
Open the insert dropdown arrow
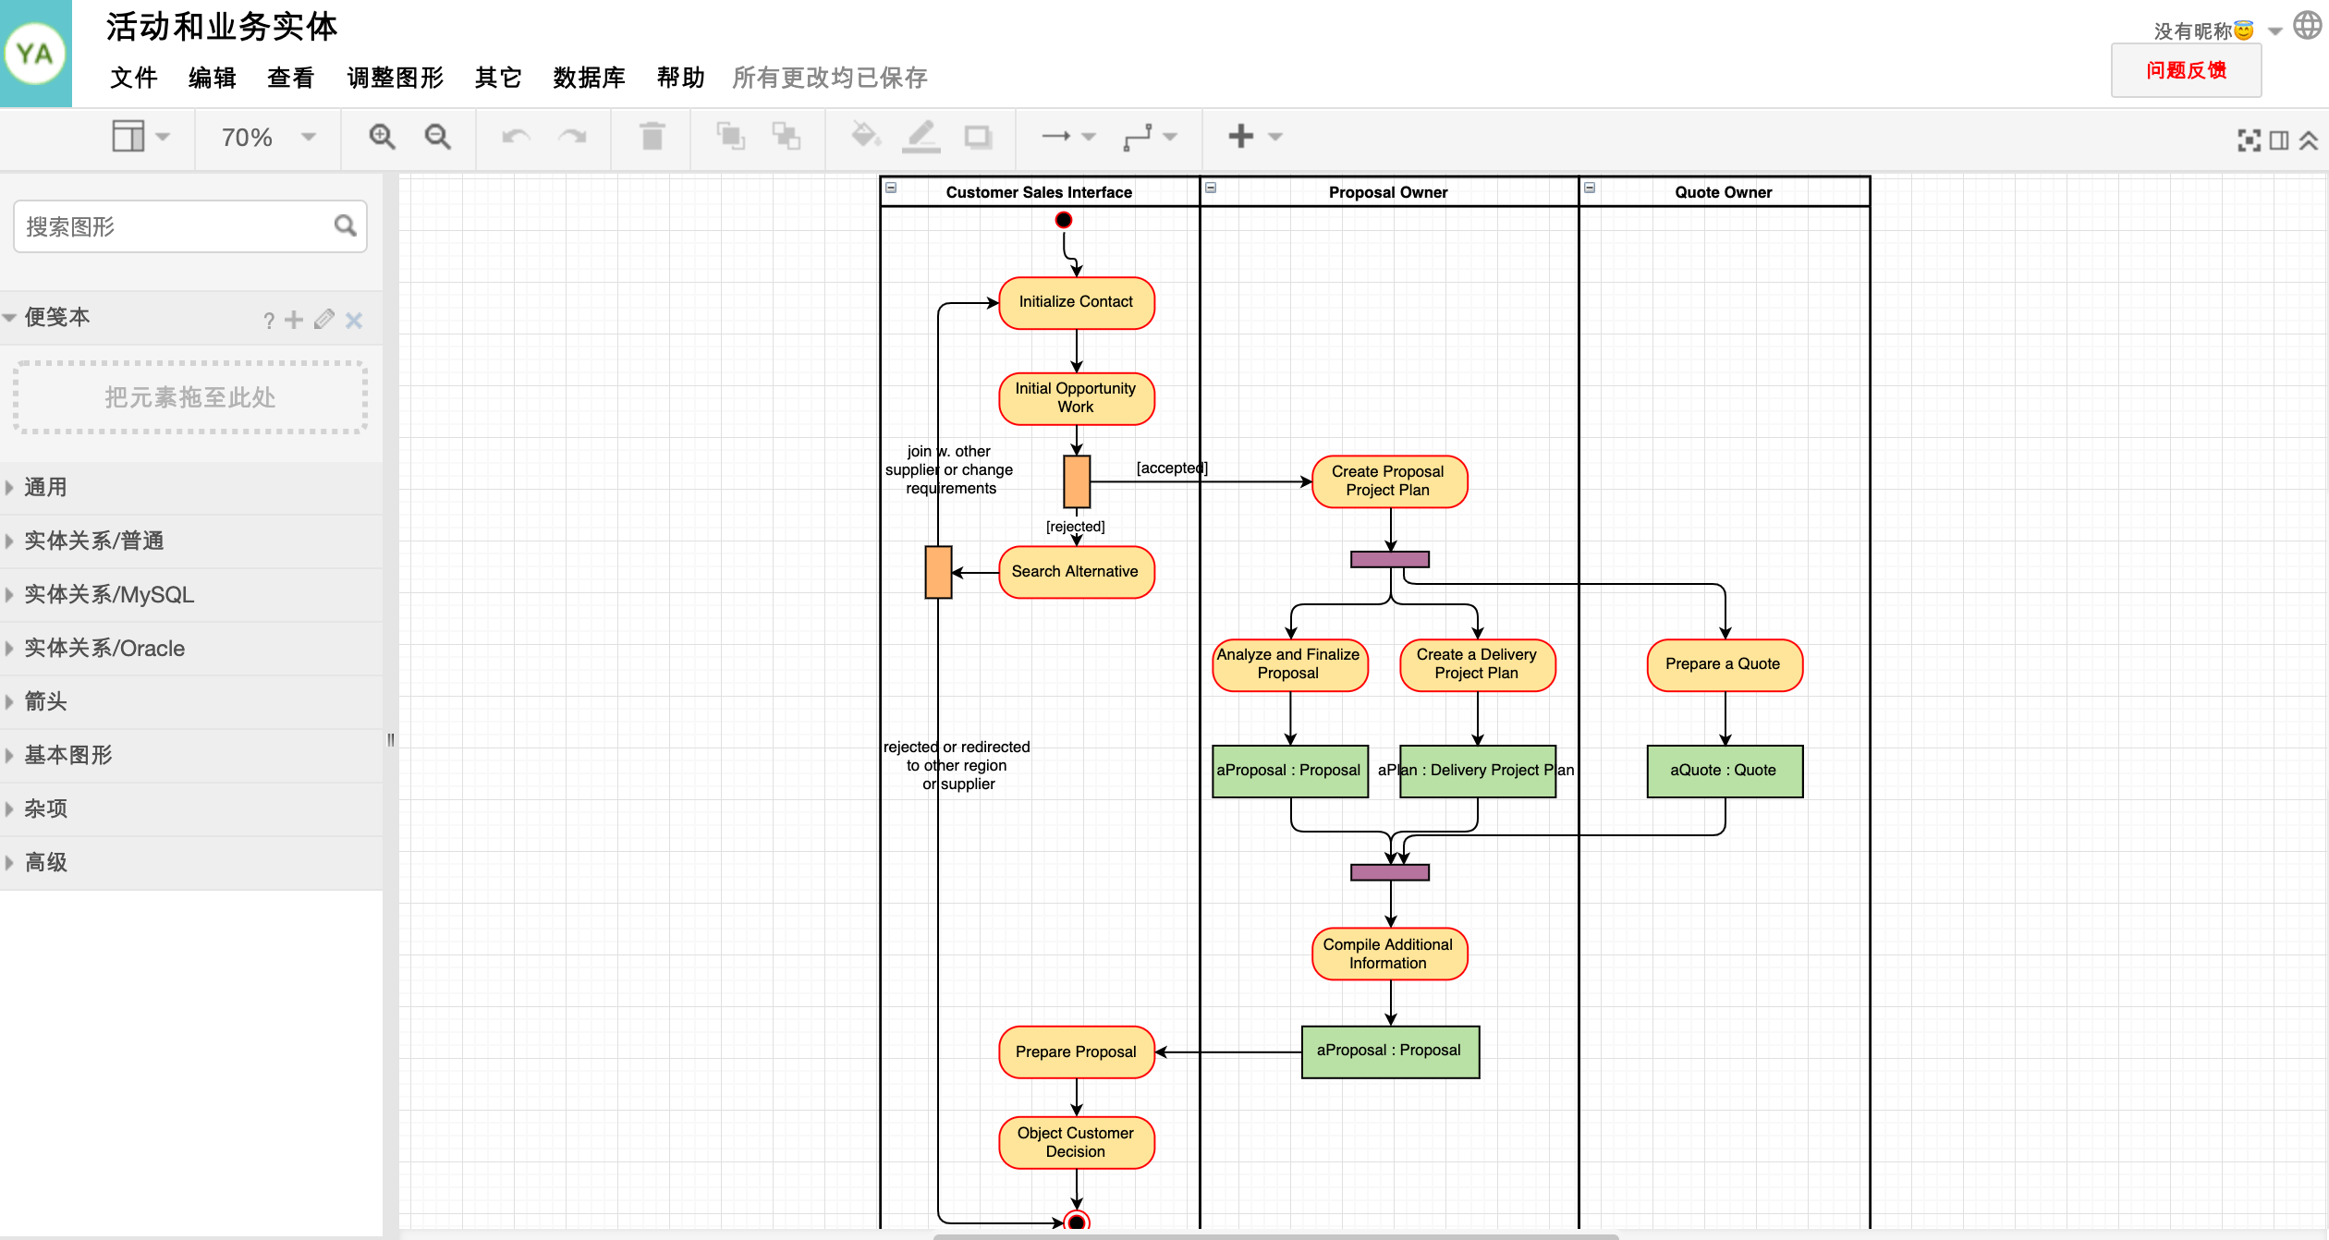coord(1275,137)
